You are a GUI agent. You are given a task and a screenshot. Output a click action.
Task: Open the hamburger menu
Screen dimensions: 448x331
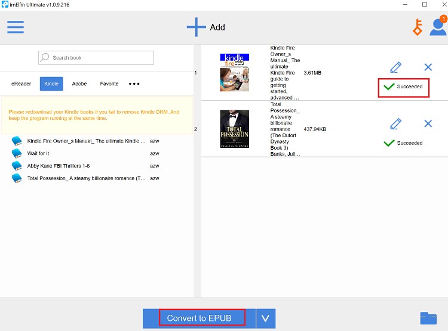pos(16,27)
